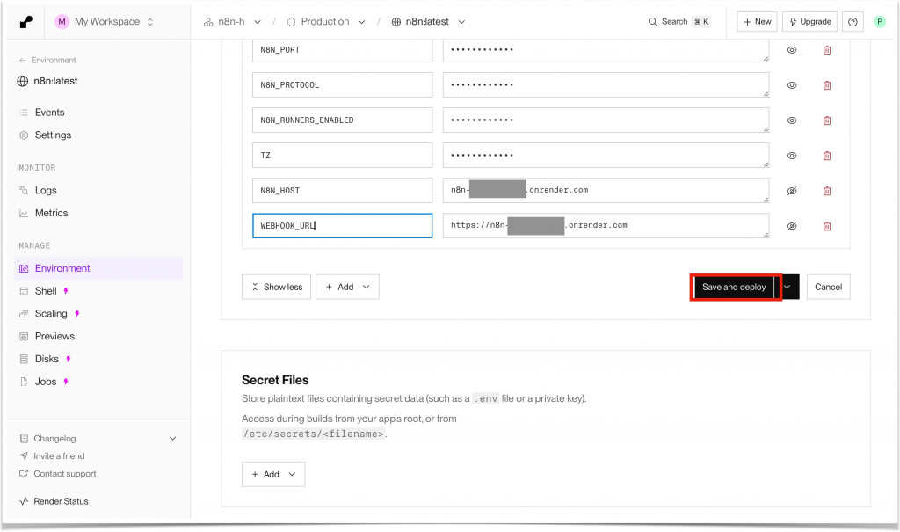900x532 pixels.
Task: Click Save and deploy button
Action: click(734, 287)
